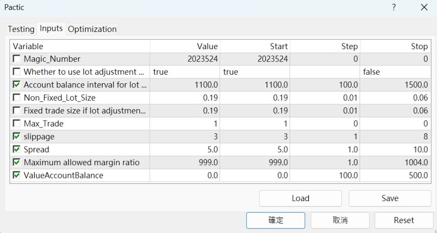The height and width of the screenshot is (233, 437).
Task: Select Spread Stop cell 10.0
Action: pyautogui.click(x=396, y=149)
